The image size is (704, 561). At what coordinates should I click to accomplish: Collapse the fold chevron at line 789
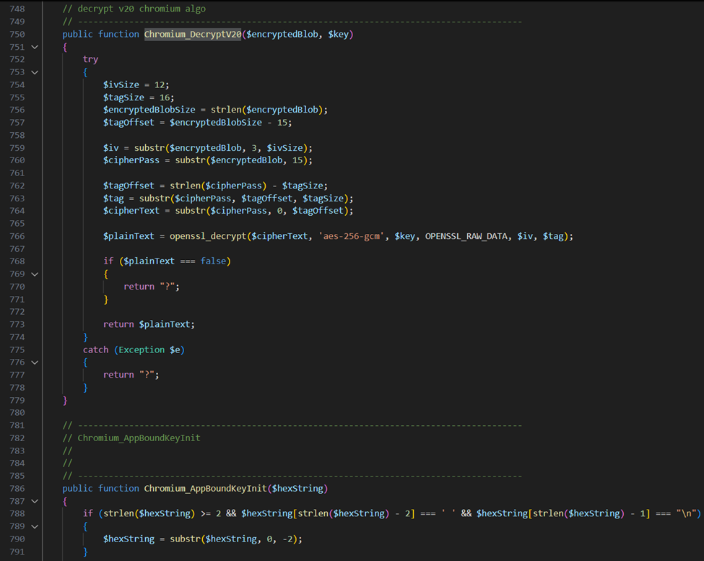click(35, 526)
